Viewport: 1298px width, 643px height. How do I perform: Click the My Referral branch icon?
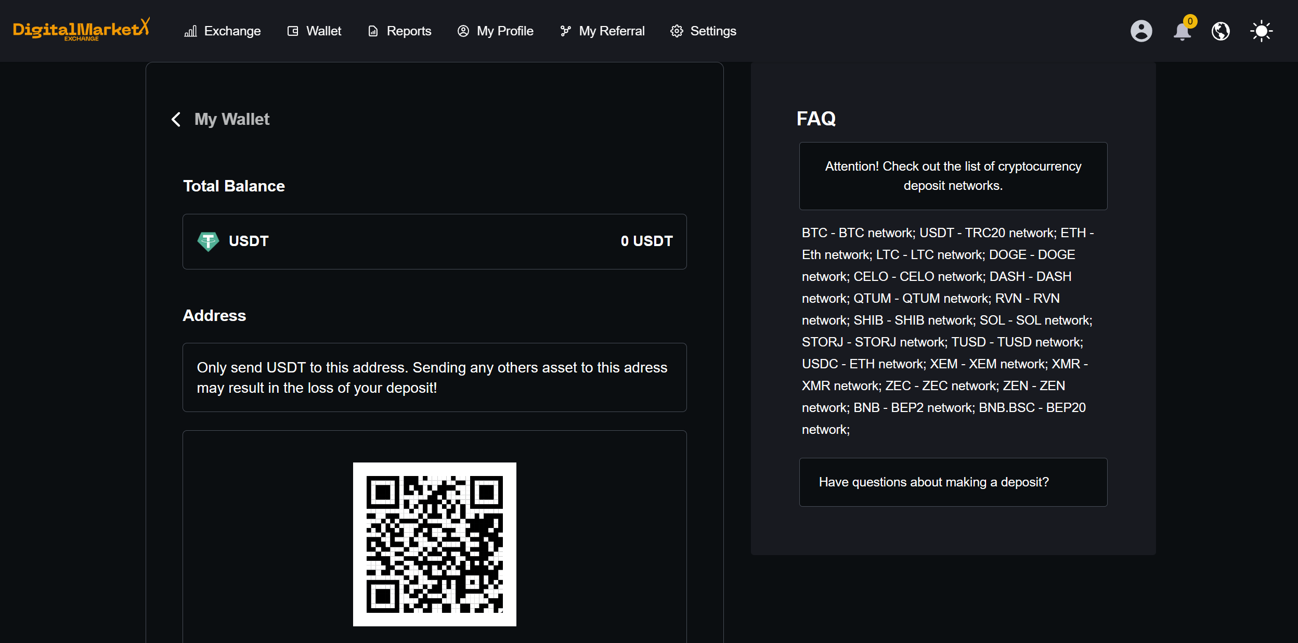pos(565,31)
